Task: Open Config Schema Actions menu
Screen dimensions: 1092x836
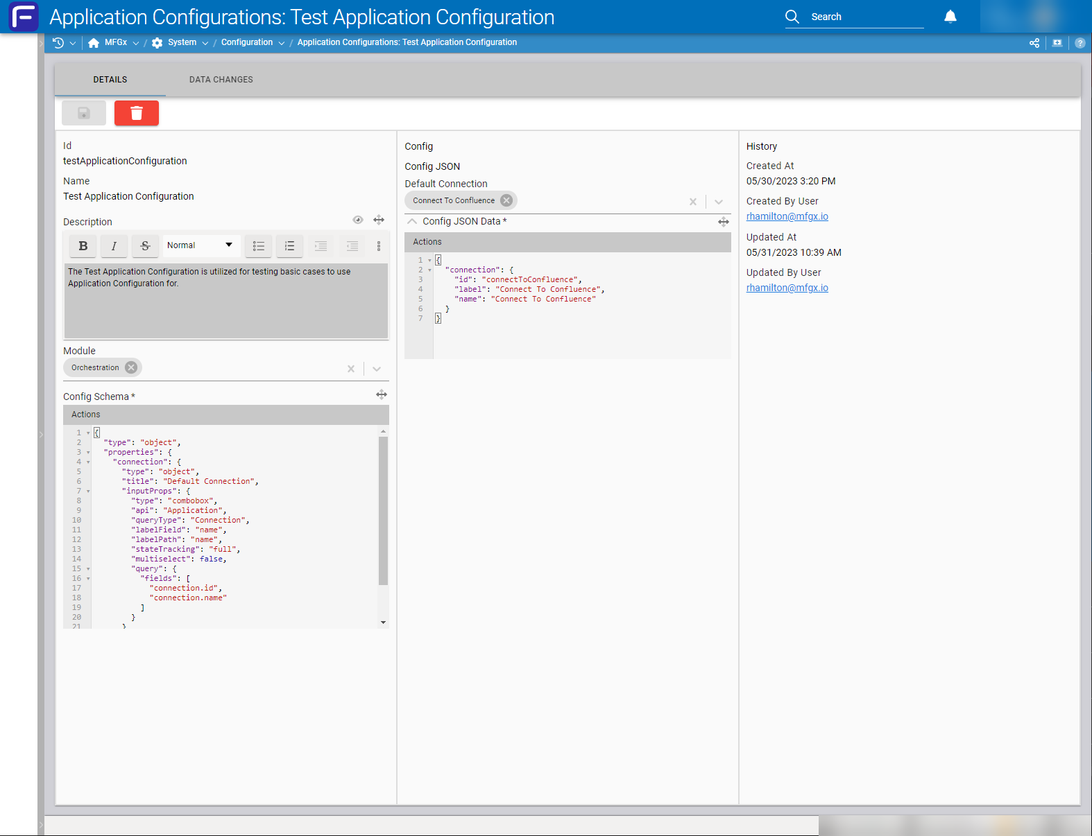Action: point(86,415)
